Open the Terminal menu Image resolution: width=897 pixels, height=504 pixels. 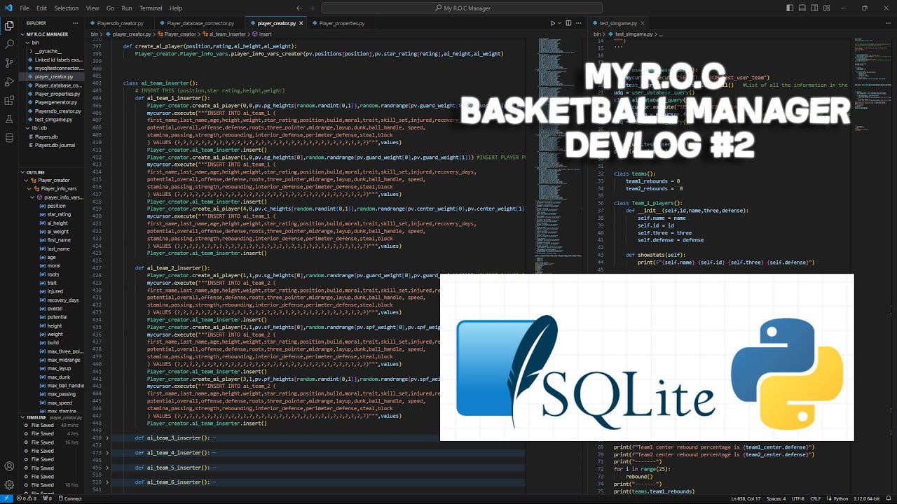point(151,8)
